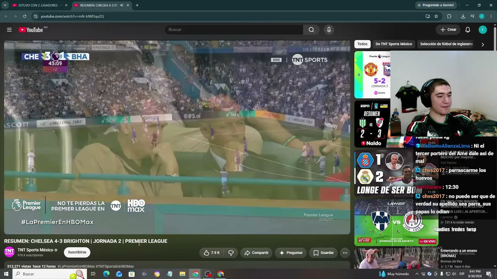
Task: Open the YouTube guide hamburger menu
Action: (9, 30)
